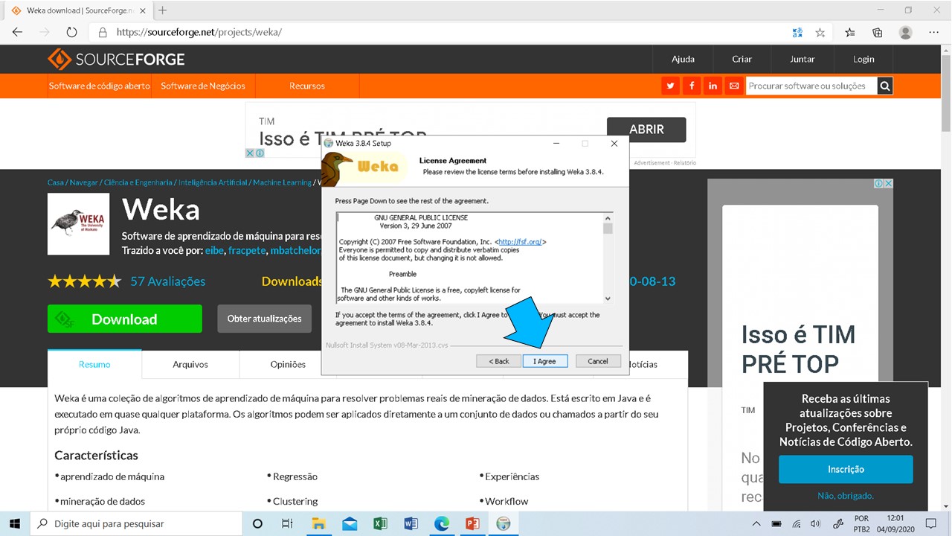This screenshot has width=952, height=536.
Task: Open SourceForge Facebook icon
Action: coord(692,86)
